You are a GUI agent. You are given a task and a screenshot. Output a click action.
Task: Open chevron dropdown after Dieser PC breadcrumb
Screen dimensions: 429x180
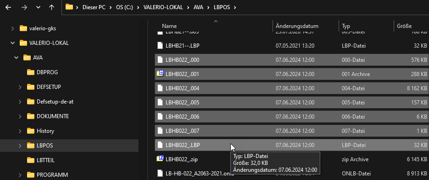111,7
